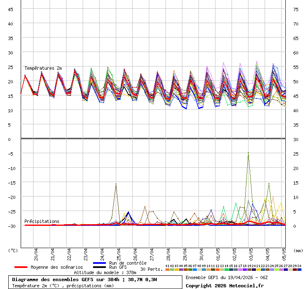Choose perturbation 30 blue legend swatch
The height and width of the screenshot is (289, 306).
coord(299,270)
